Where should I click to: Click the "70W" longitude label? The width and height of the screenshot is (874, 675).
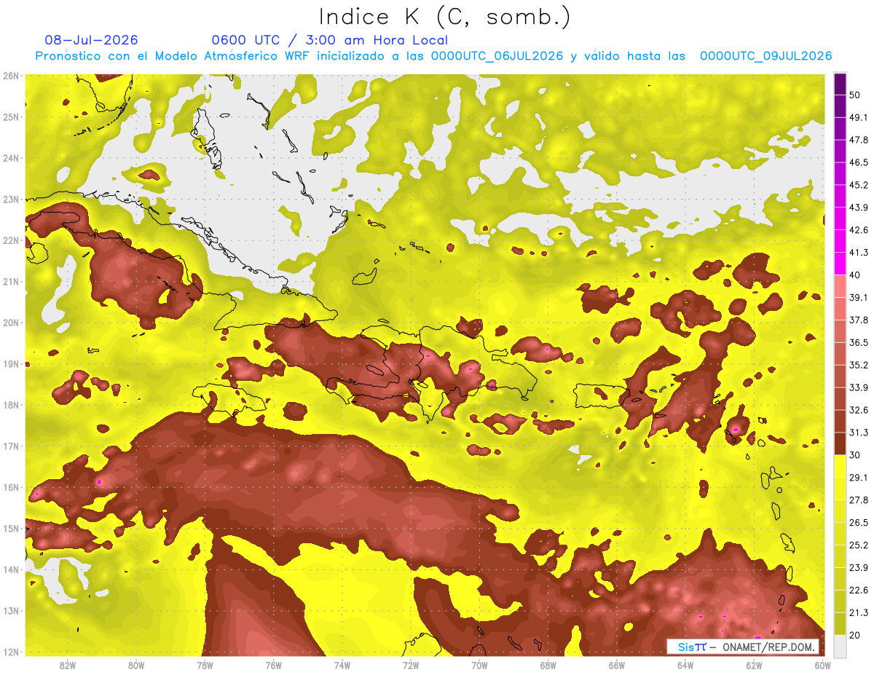click(480, 665)
